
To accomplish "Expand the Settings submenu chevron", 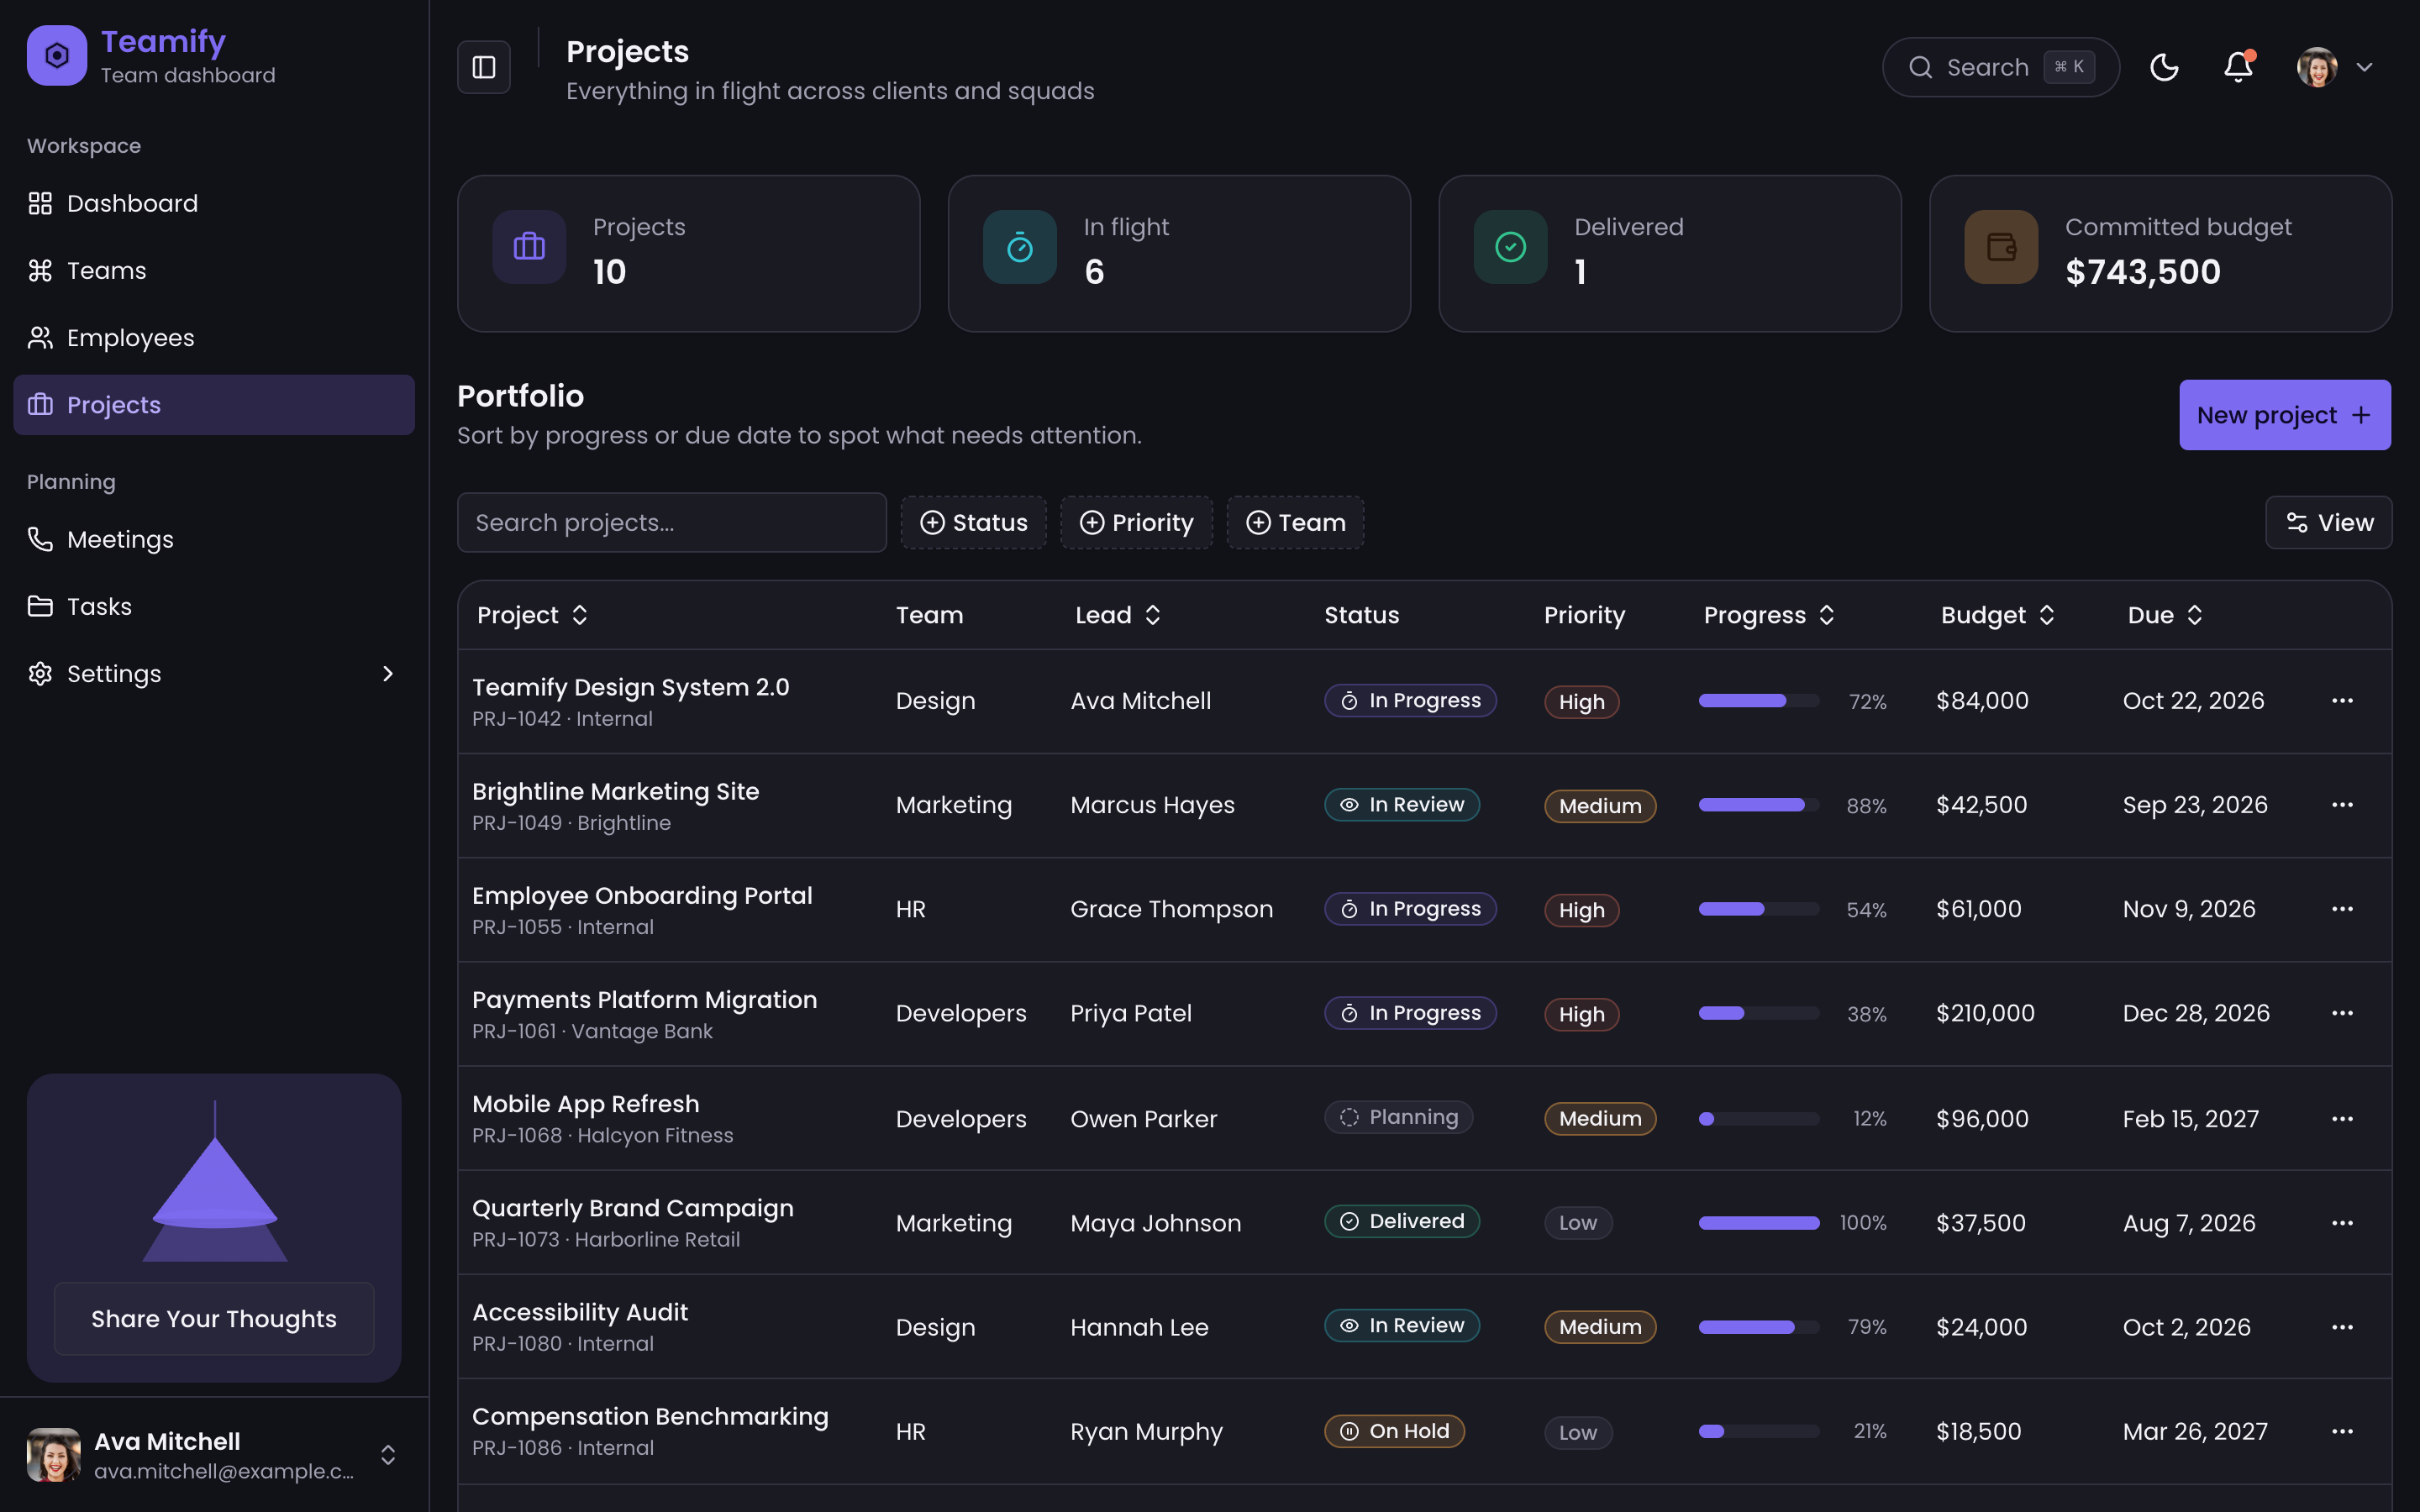I will (388, 674).
